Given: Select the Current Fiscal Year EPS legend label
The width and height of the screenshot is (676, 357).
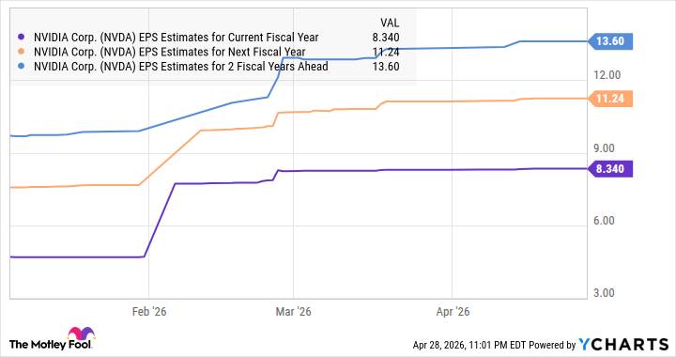Looking at the screenshot, I should pyautogui.click(x=176, y=38).
